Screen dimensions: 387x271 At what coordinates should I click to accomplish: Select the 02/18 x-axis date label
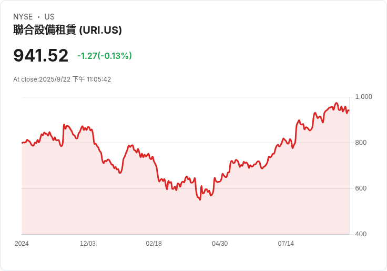click(154, 244)
